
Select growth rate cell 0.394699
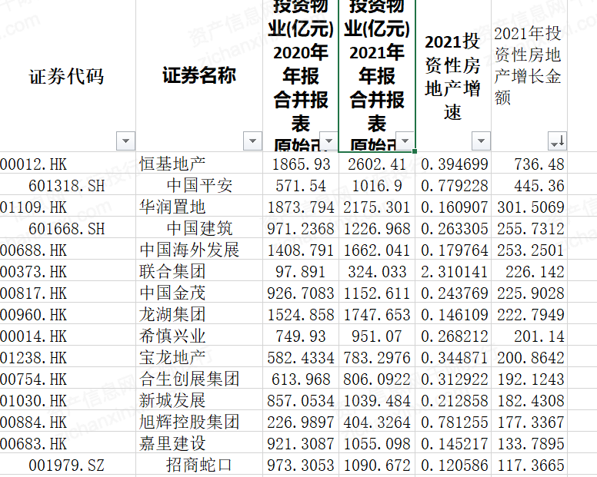point(453,164)
